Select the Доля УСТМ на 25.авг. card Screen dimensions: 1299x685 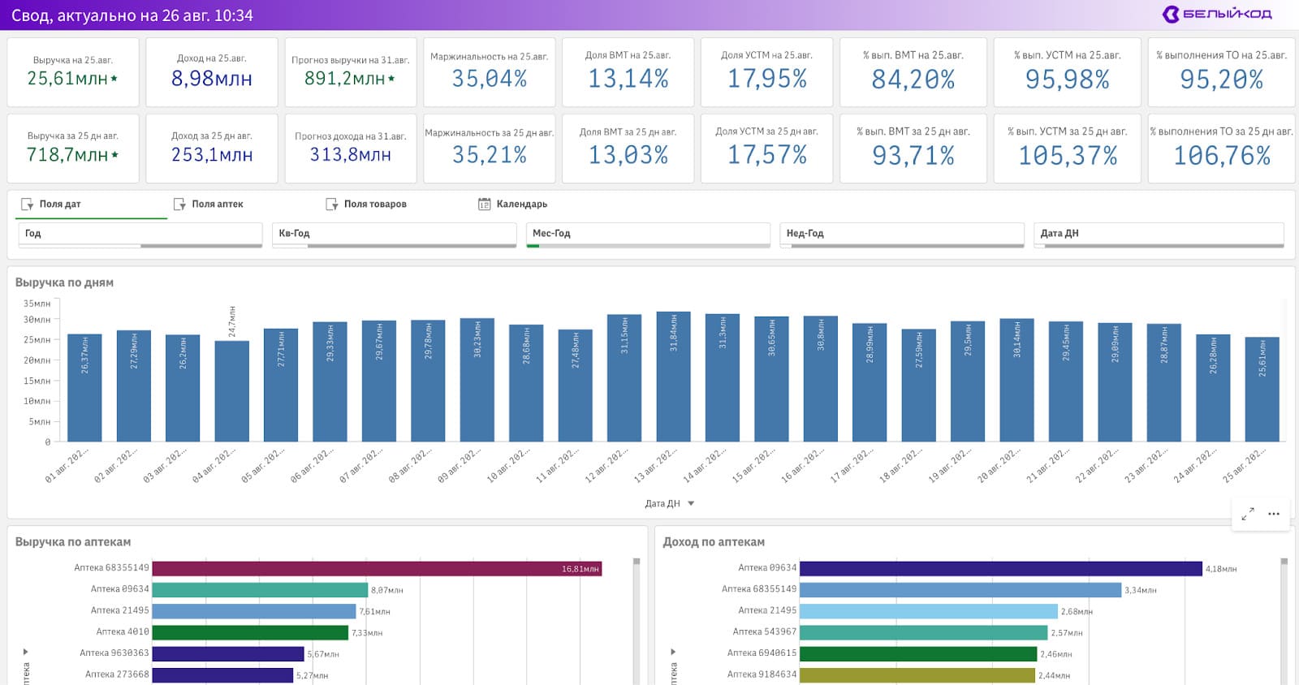coord(767,72)
